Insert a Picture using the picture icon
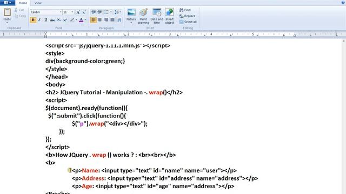 pyautogui.click(x=131, y=12)
